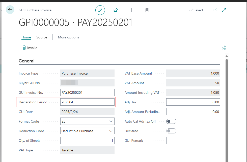Click the Adj. Amount Excluding field
247x162 pixels.
coord(193,112)
